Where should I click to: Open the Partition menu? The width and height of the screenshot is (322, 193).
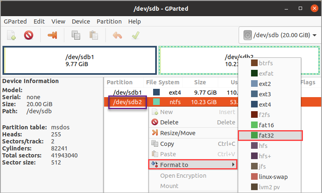coord(109,21)
